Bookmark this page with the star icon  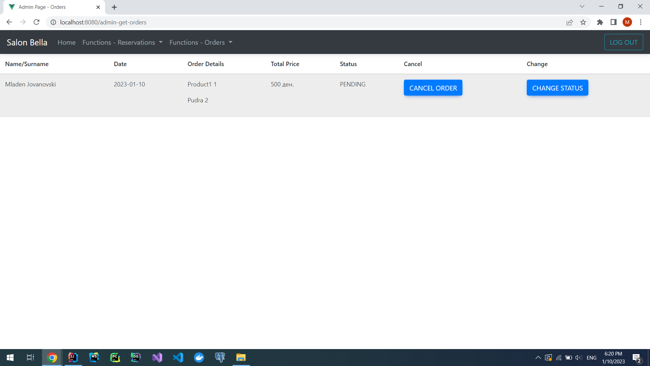click(x=583, y=22)
